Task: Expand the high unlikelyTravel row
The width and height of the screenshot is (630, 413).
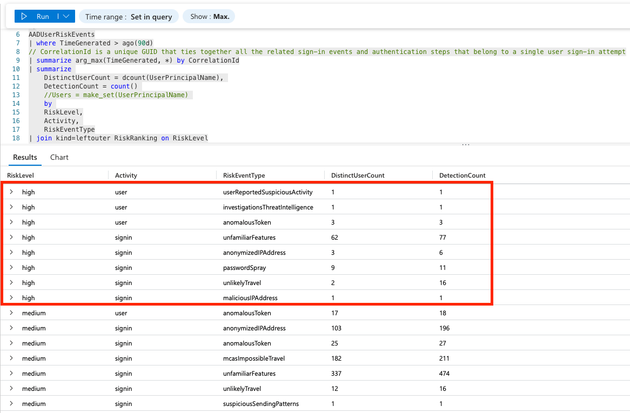Action: click(11, 283)
